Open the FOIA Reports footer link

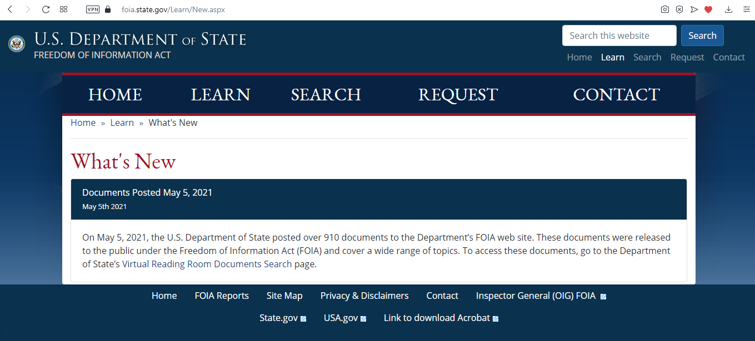click(222, 296)
